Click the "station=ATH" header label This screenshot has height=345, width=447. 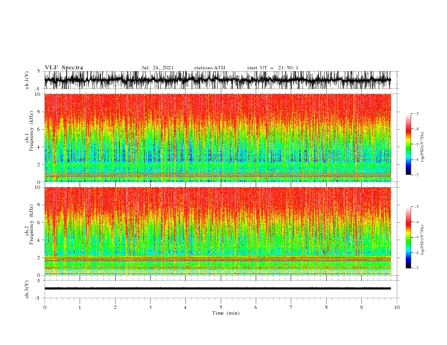tap(209, 68)
